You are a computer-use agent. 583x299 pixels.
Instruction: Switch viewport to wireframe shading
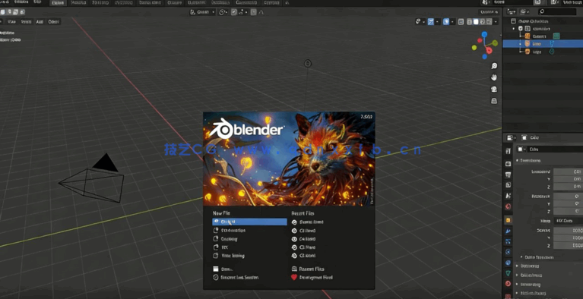(470, 21)
